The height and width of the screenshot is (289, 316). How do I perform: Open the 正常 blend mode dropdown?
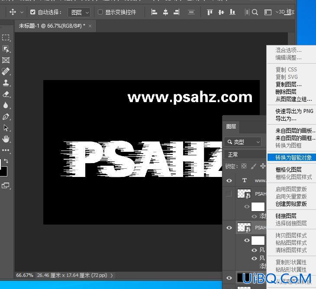[245, 154]
